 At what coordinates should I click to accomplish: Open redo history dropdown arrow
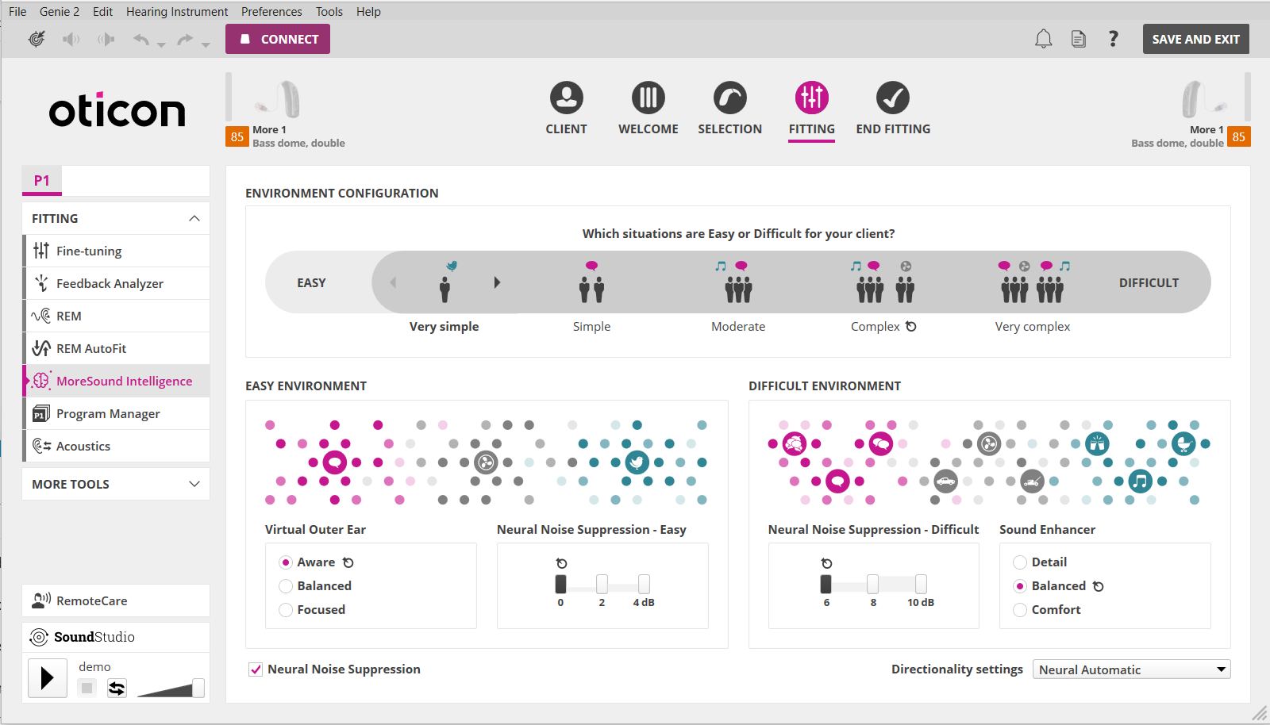tap(206, 45)
